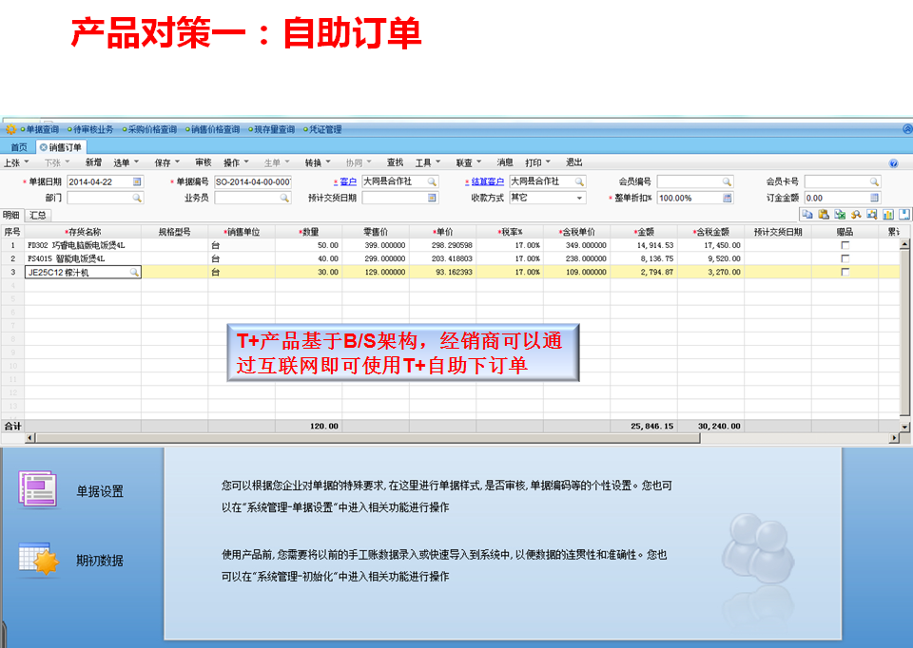The image size is (913, 648).
Task: Click the grid's horizontal scrollbar thumb
Action: pyautogui.click(x=367, y=438)
